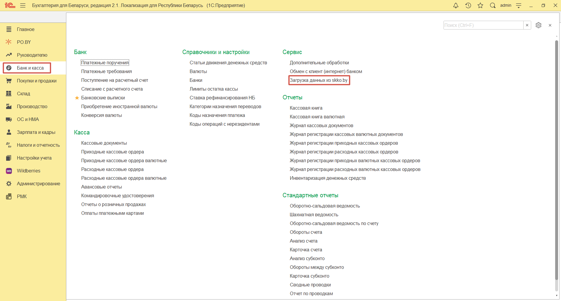Toggle favorite star beside Банковские выписки

click(77, 98)
